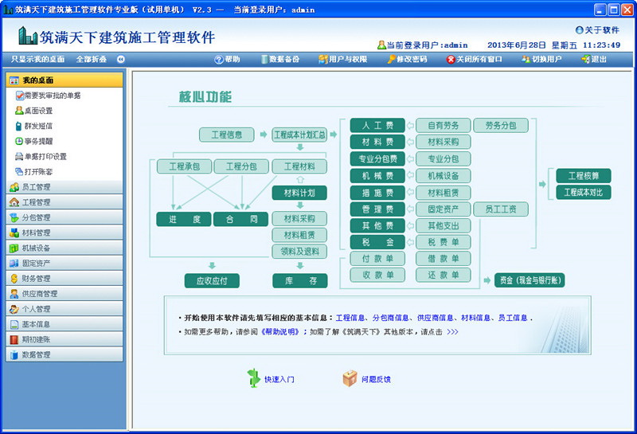The image size is (637, 434).
Task: Expand 数据管理 sidebar section
Action: [64, 354]
